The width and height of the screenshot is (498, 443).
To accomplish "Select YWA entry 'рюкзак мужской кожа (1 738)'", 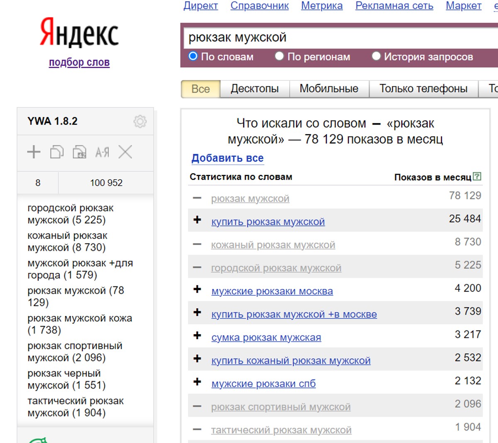I will tap(80, 324).
